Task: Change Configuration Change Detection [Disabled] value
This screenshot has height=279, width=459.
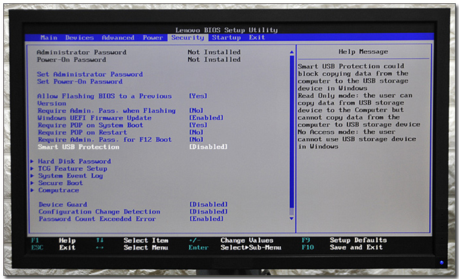Action: [209, 211]
